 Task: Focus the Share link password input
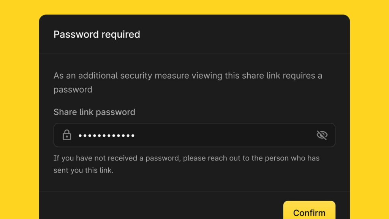tap(194, 135)
